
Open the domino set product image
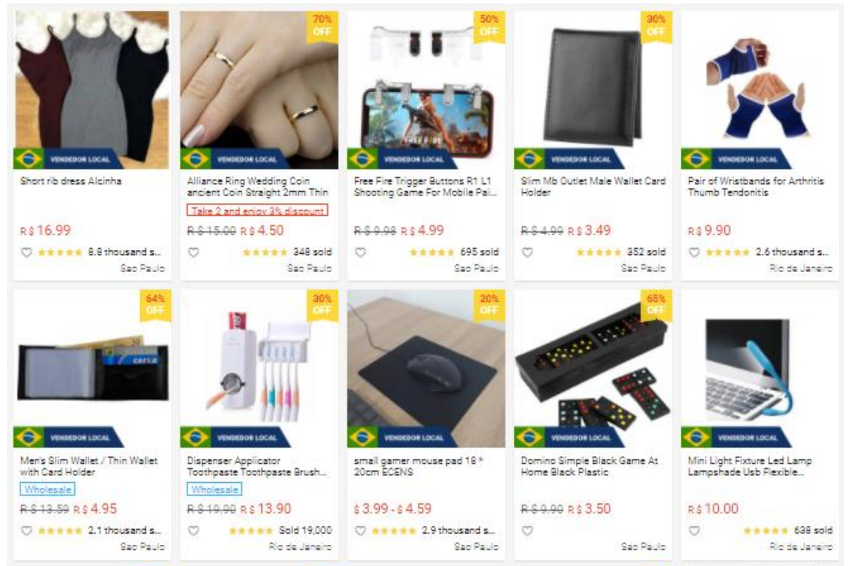click(593, 369)
